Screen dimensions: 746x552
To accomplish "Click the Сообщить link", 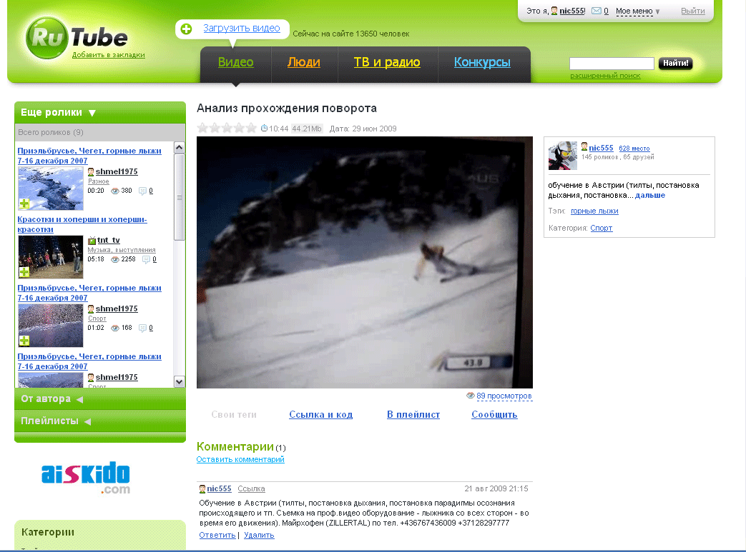I will (494, 415).
